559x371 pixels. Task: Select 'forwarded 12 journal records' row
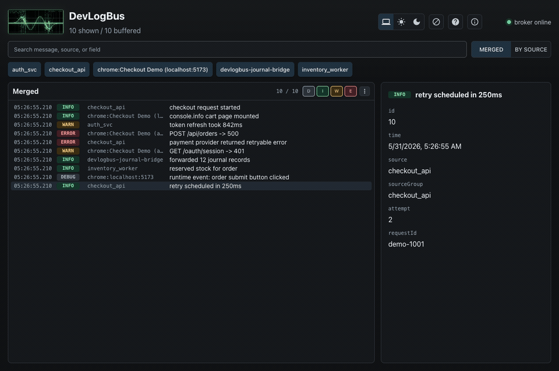[191, 160]
